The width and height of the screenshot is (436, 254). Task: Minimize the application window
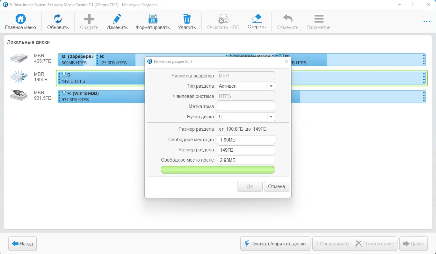coord(399,4)
